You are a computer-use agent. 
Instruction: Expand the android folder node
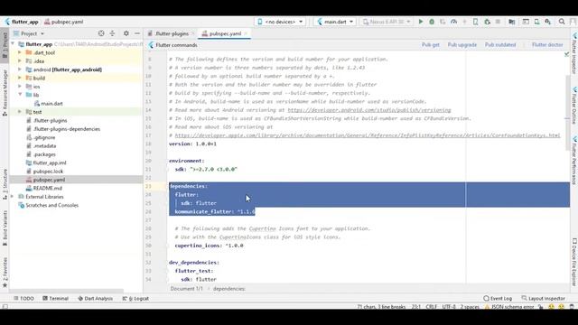[x=20, y=70]
